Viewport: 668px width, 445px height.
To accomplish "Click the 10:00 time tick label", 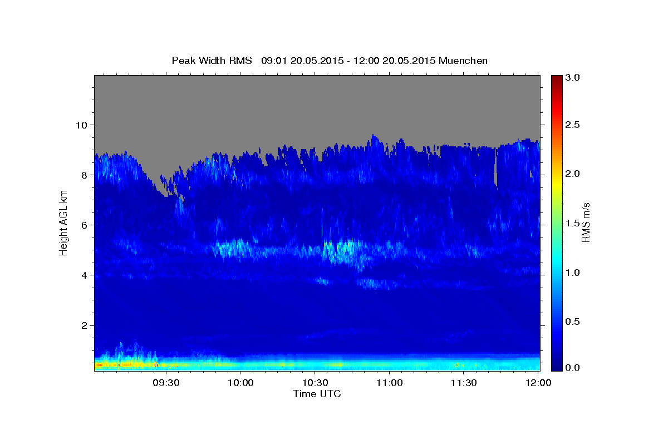I will [x=240, y=383].
